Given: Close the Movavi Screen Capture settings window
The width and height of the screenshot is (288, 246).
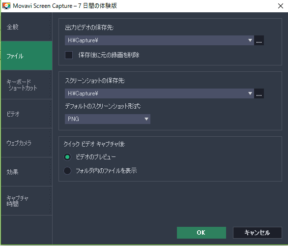Looking at the screenshot, I should [x=281, y=6].
